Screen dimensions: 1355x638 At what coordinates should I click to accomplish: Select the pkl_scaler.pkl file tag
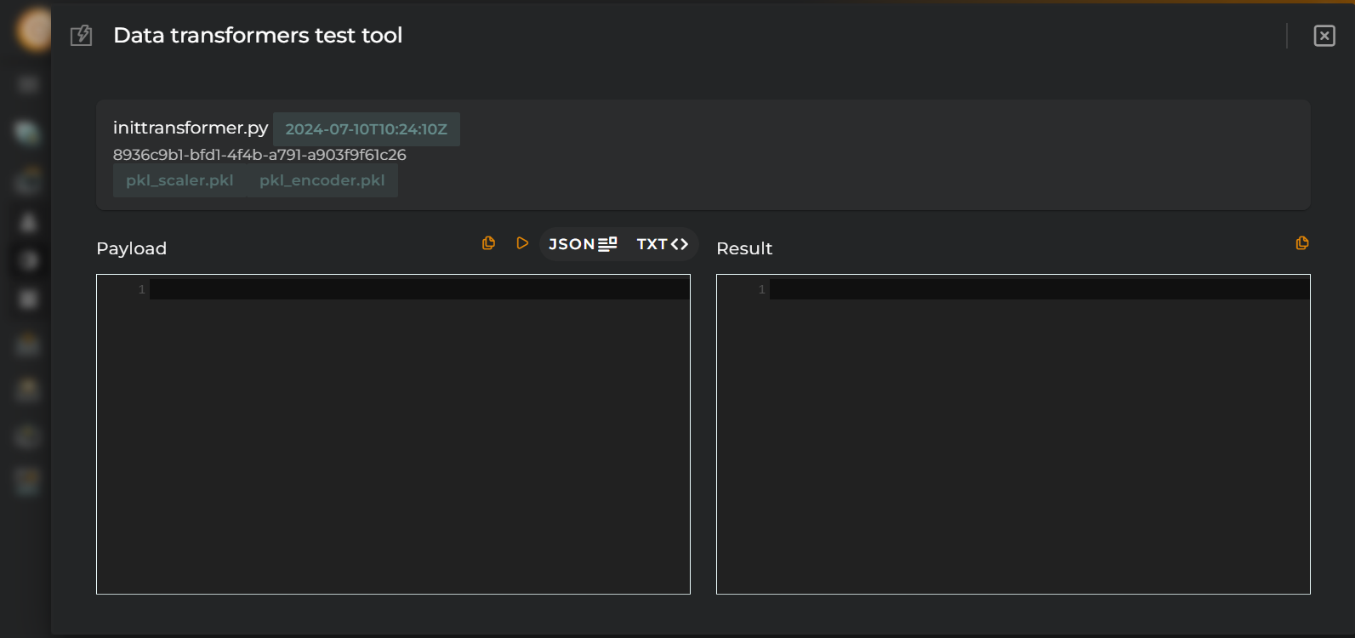[x=179, y=180]
